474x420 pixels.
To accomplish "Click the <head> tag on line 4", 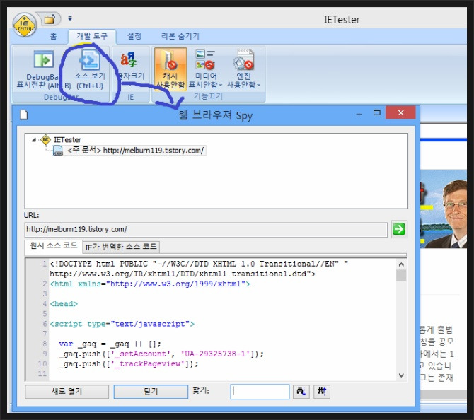I will pos(64,303).
